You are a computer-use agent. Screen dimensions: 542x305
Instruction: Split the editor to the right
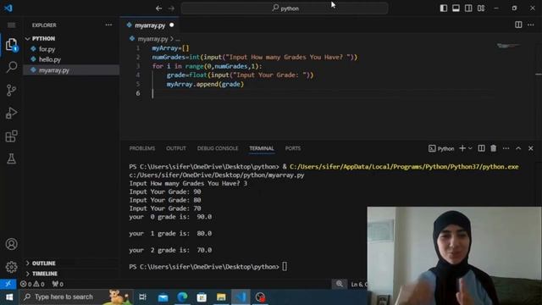(x=518, y=25)
